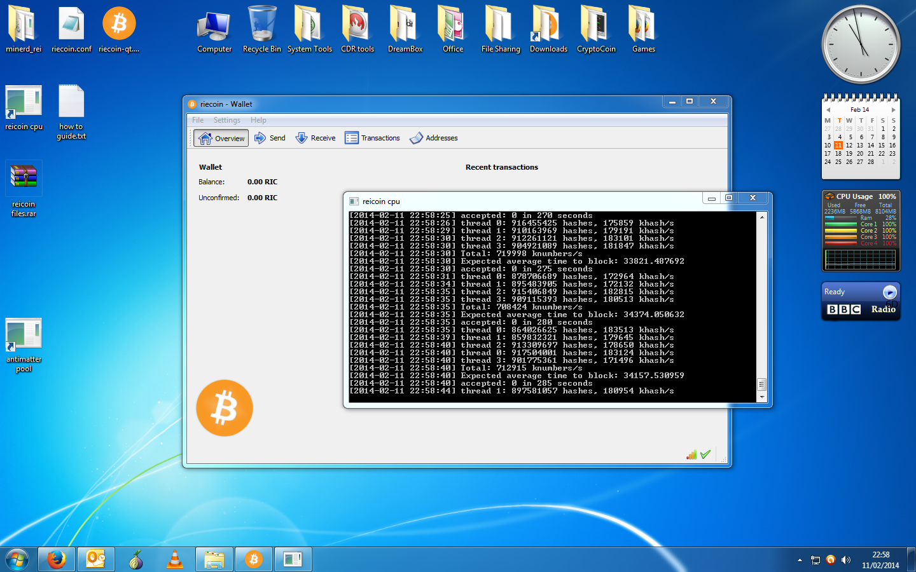The height and width of the screenshot is (572, 916).
Task: Open the Games folder
Action: (644, 30)
